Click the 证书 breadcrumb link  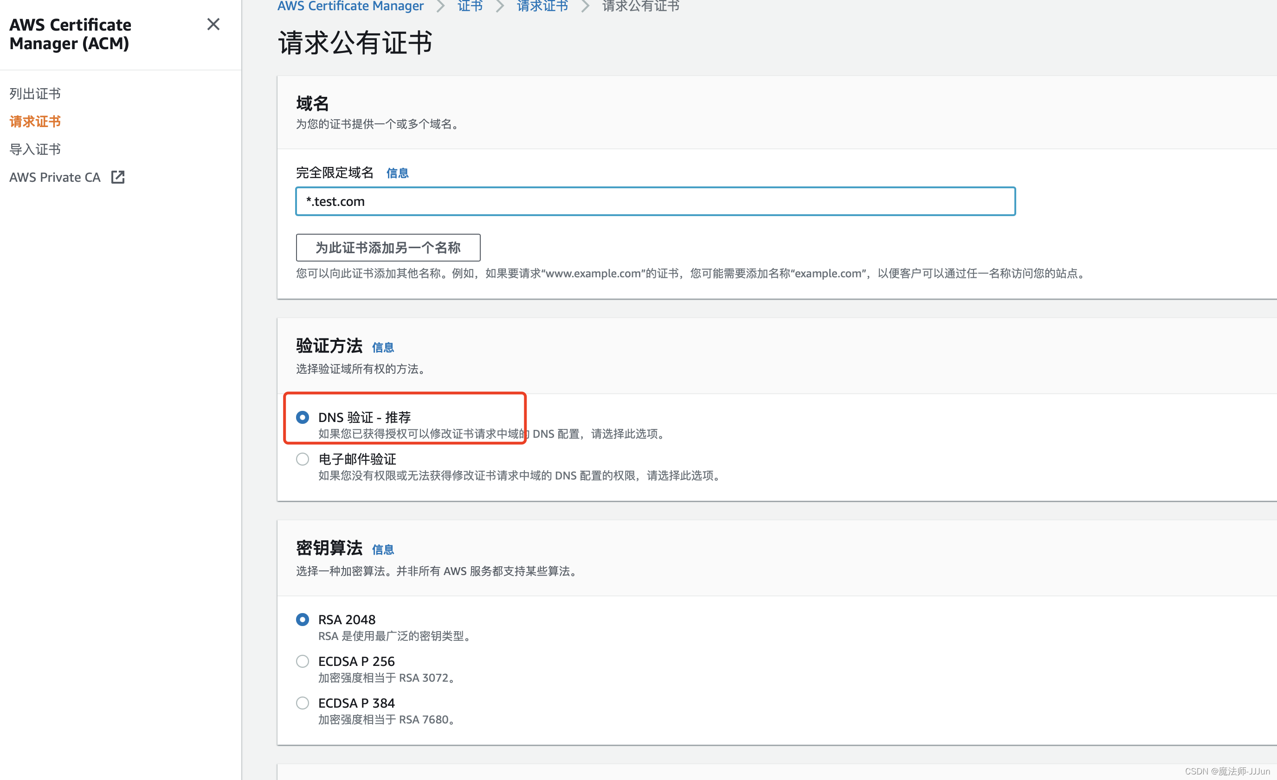pos(470,6)
